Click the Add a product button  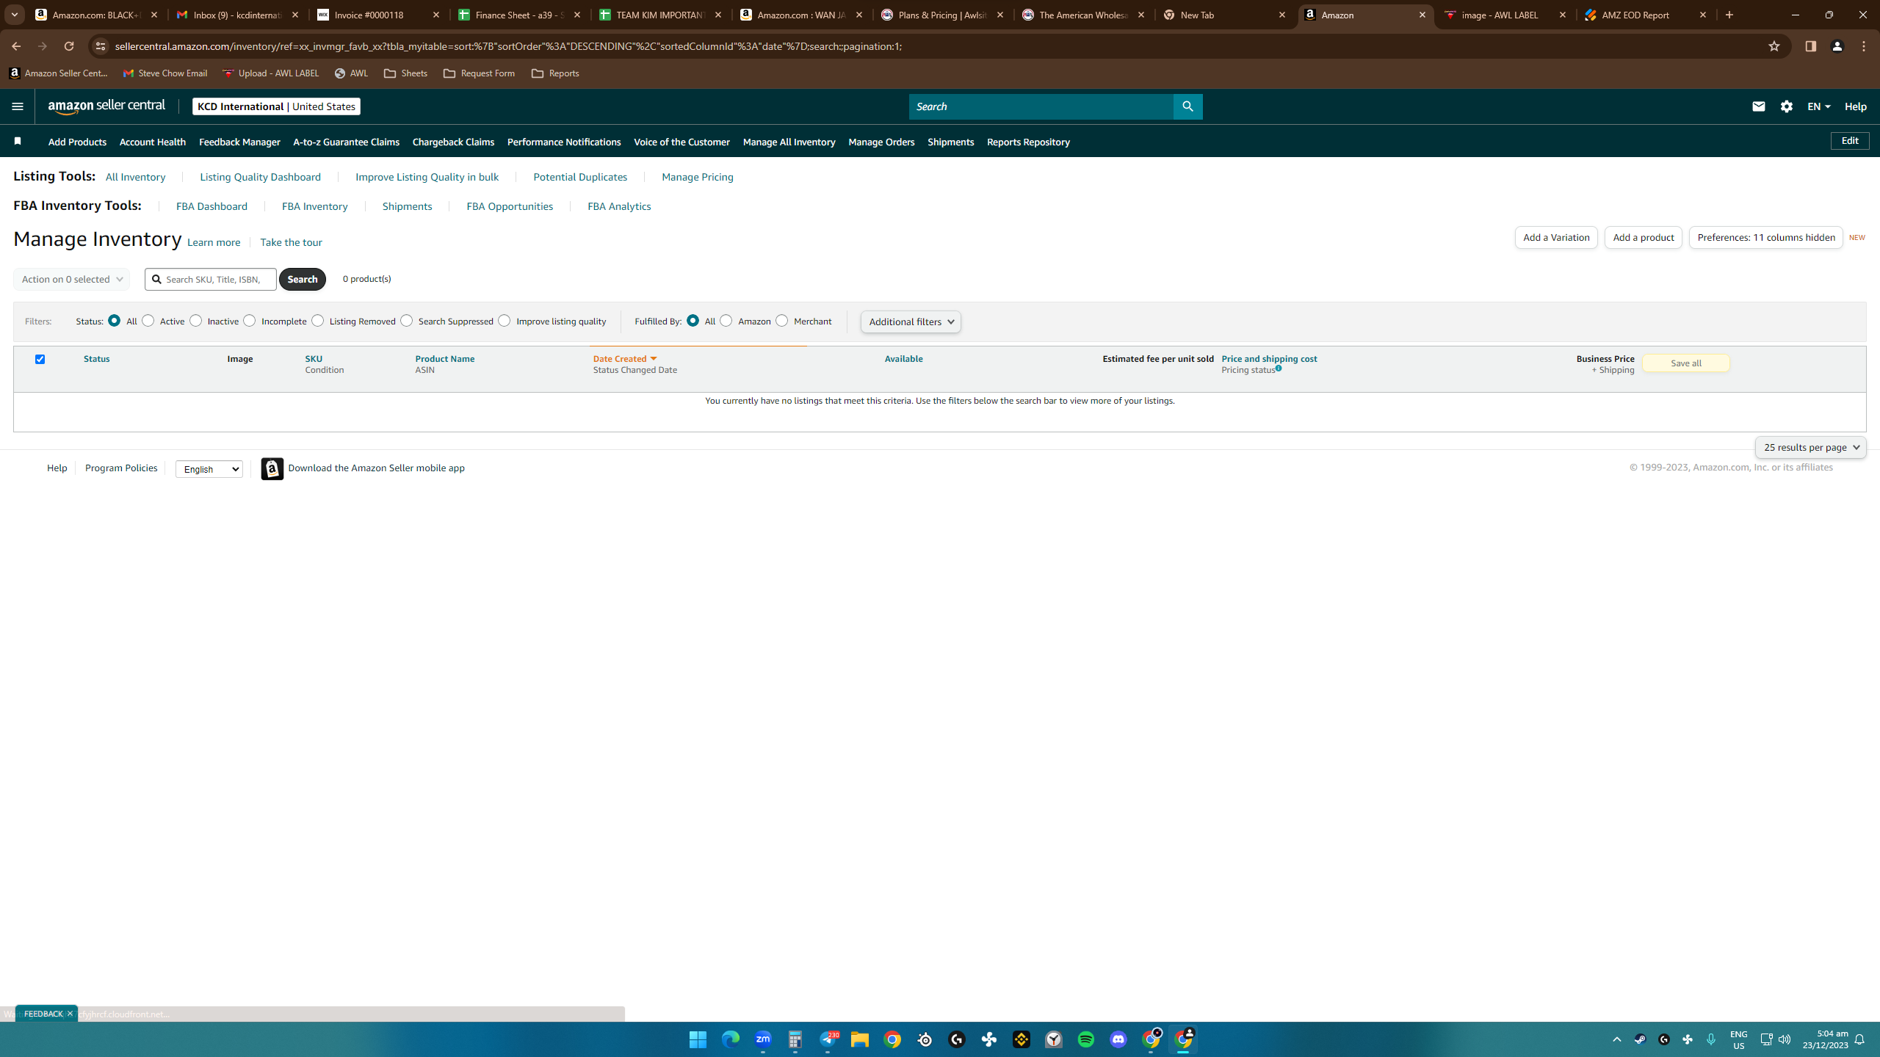point(1644,237)
